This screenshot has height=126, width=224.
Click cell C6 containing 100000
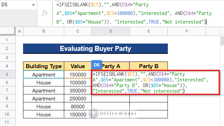click(78, 82)
